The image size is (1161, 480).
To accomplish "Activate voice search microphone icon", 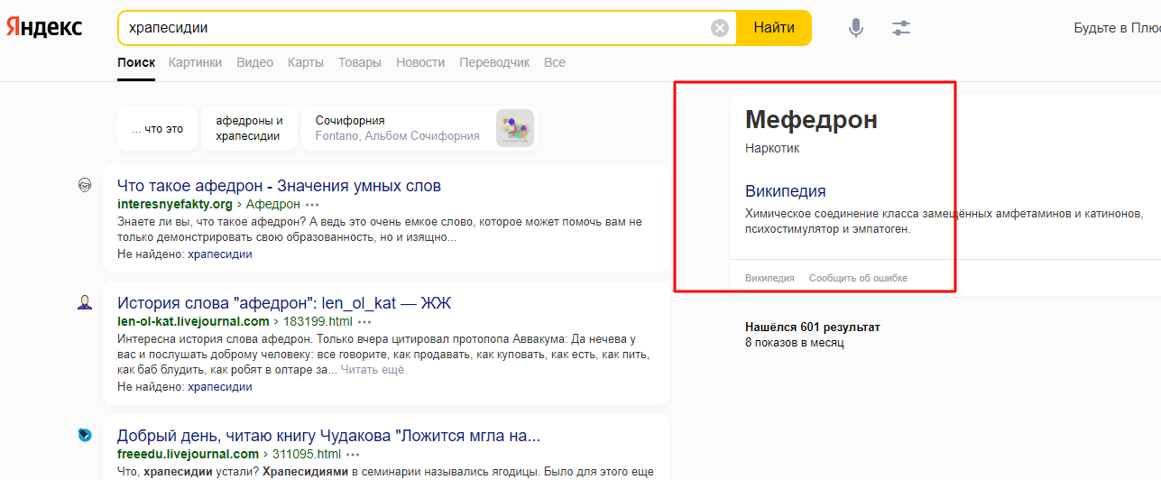I will click(856, 28).
